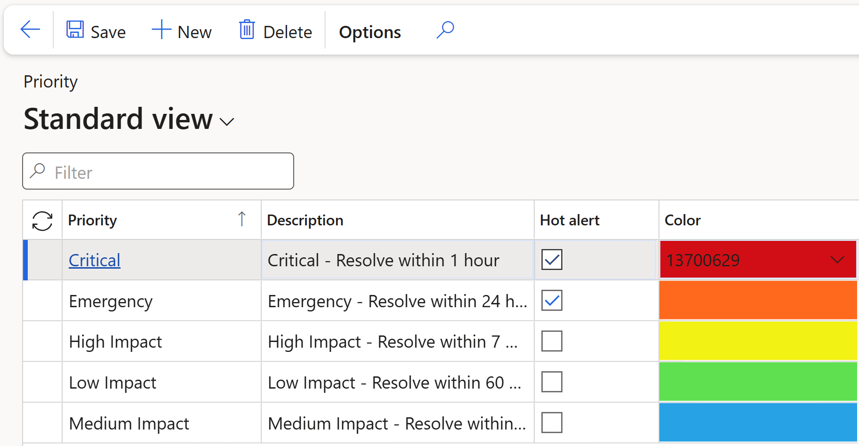Click the Save button label
This screenshot has width=859, height=446.
[x=108, y=31]
